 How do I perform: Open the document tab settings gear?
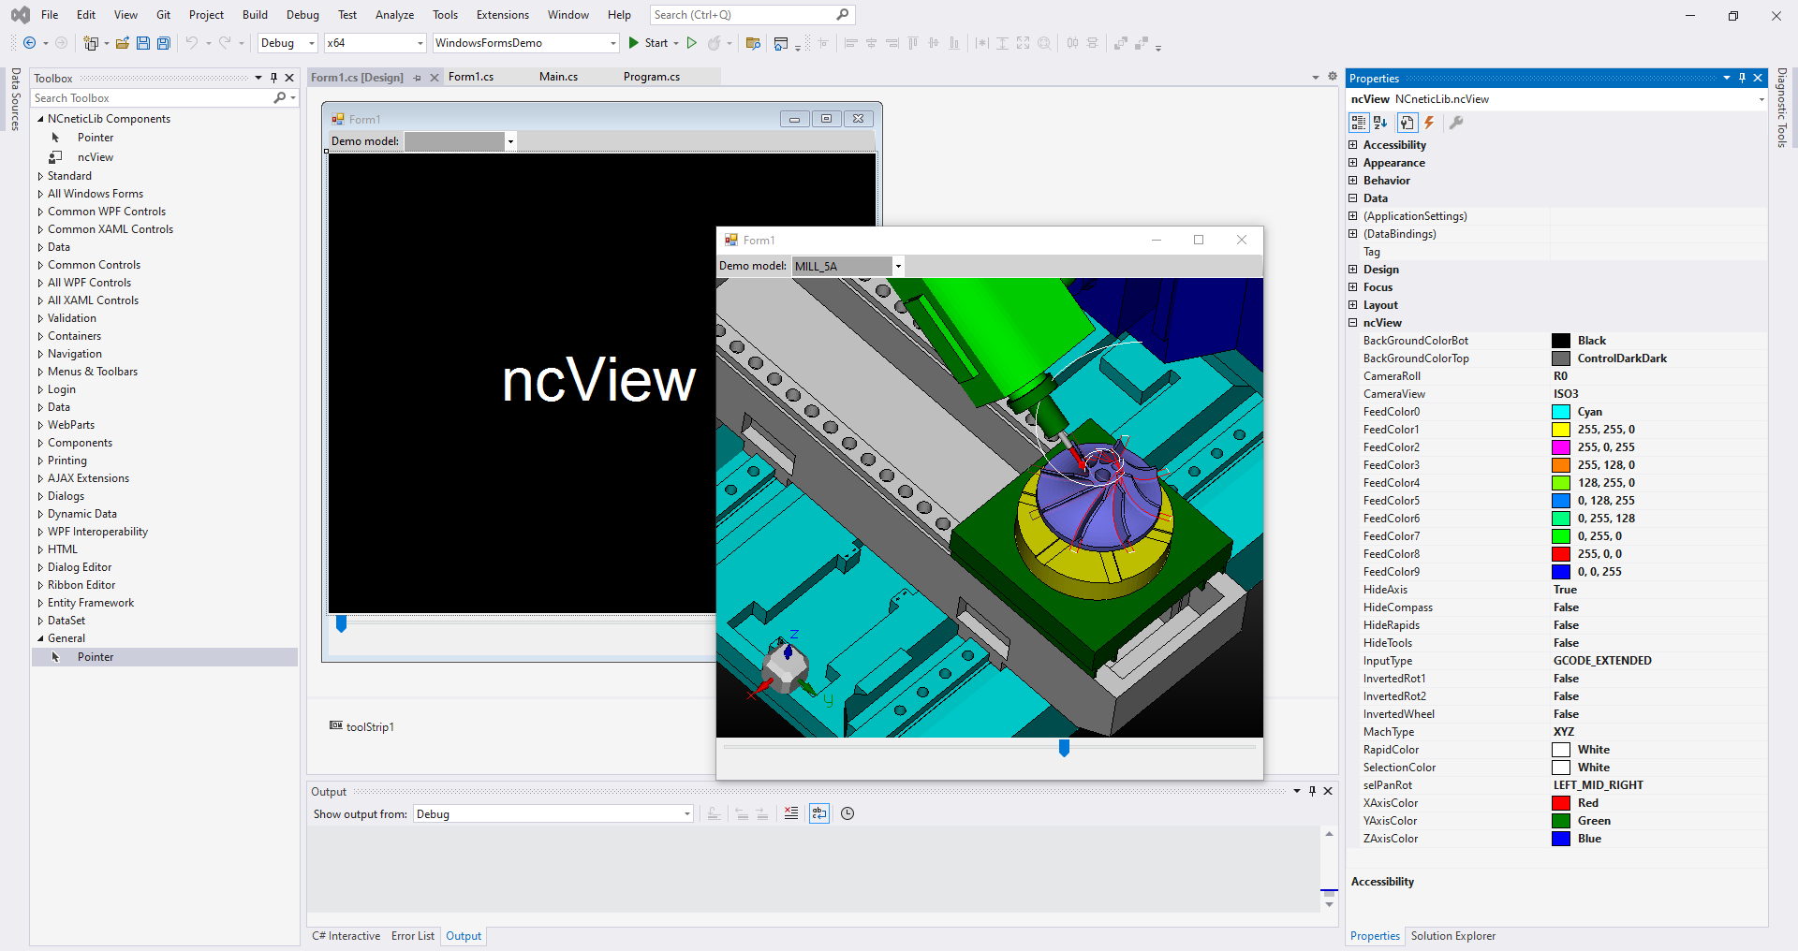pyautogui.click(x=1333, y=77)
